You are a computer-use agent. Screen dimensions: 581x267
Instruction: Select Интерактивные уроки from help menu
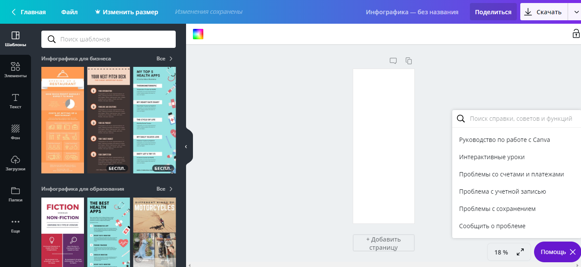click(x=492, y=157)
